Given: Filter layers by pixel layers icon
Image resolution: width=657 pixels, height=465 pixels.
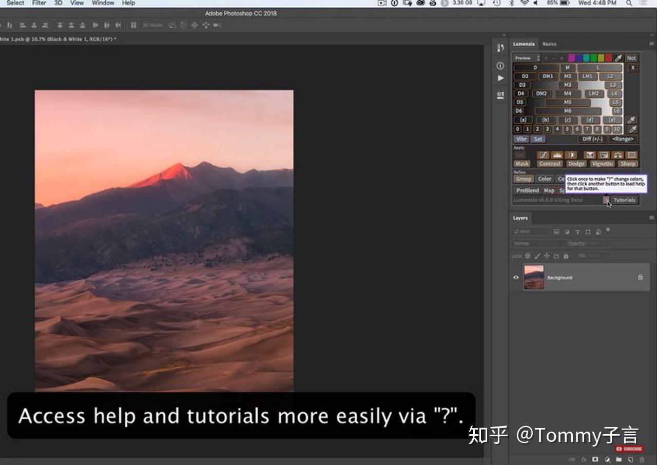Looking at the screenshot, I should click(556, 232).
